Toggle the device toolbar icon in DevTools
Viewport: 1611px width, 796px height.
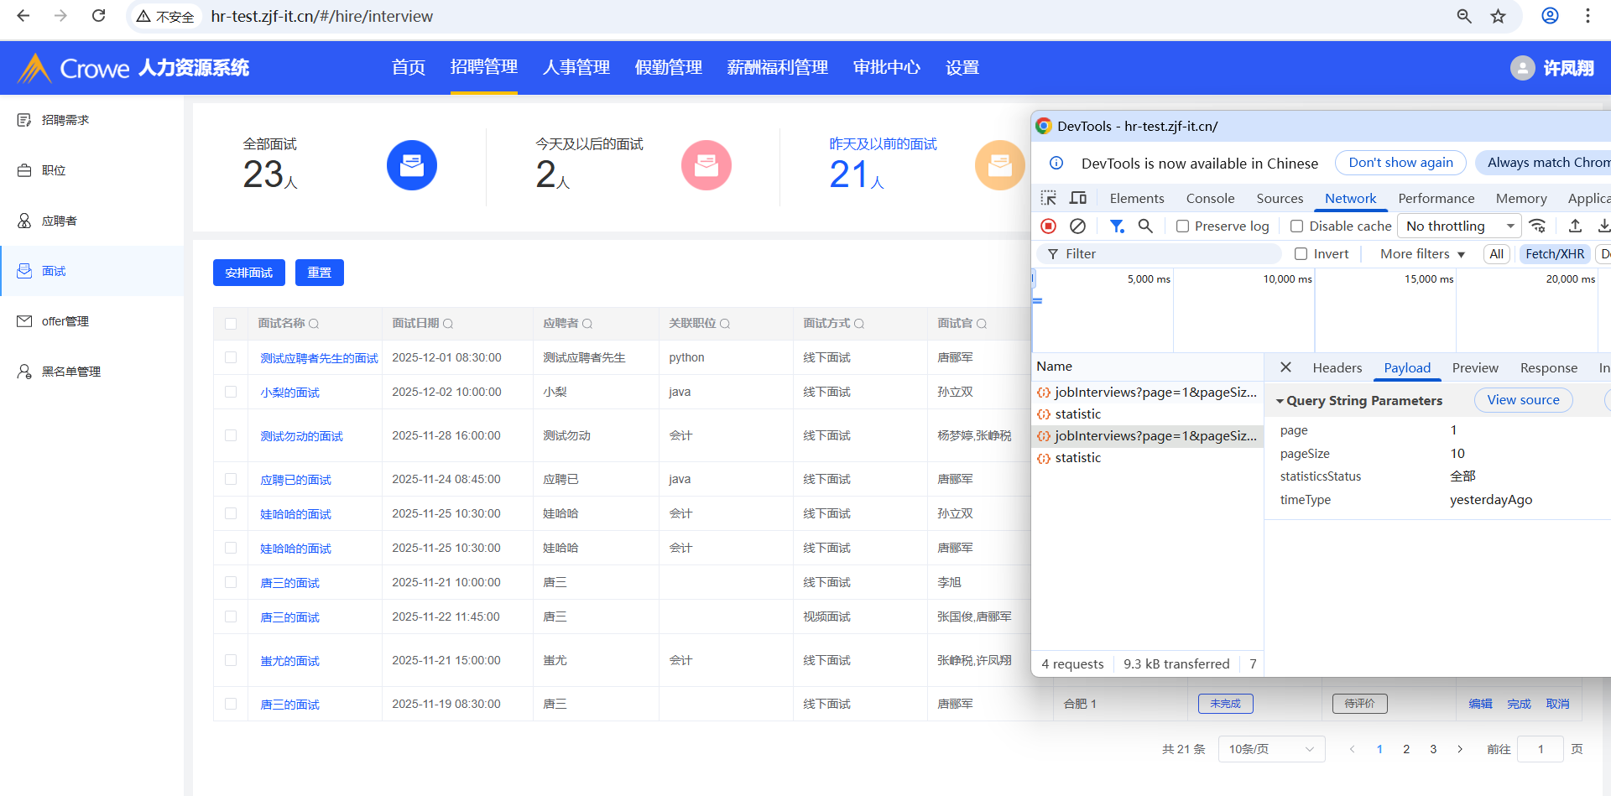(x=1078, y=198)
